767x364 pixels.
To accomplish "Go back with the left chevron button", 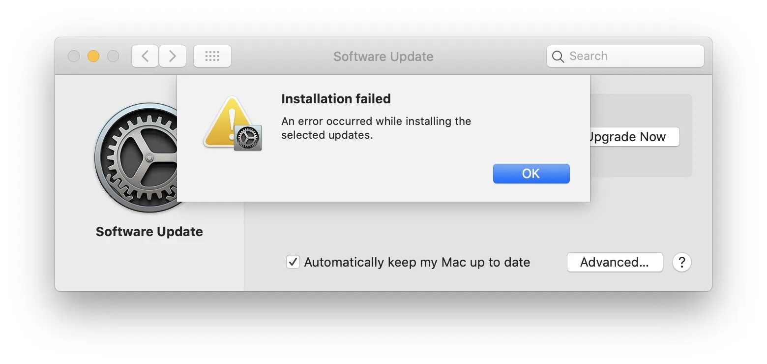I will 145,56.
